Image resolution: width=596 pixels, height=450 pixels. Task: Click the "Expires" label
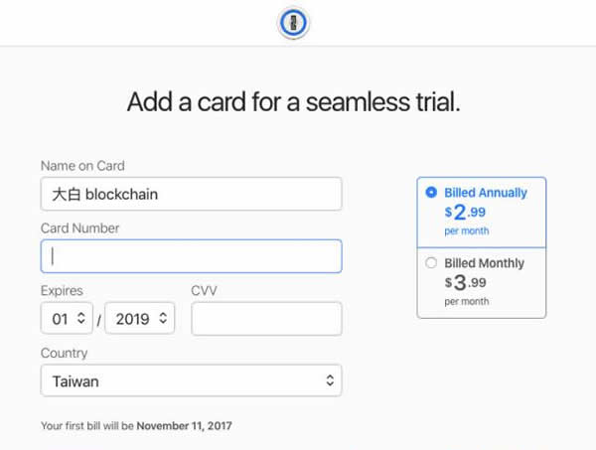[x=62, y=291]
